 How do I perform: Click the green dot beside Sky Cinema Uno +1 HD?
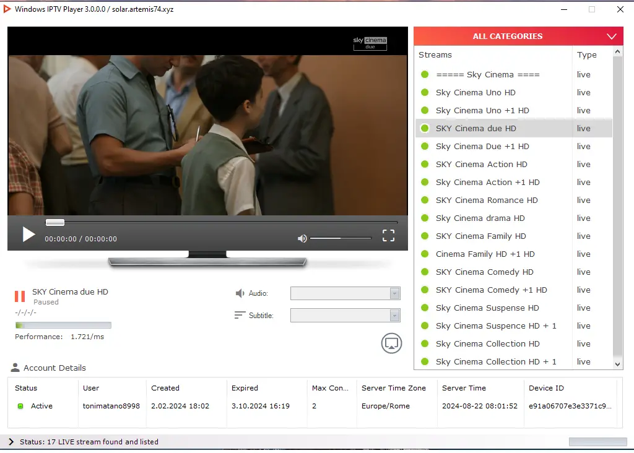[425, 110]
